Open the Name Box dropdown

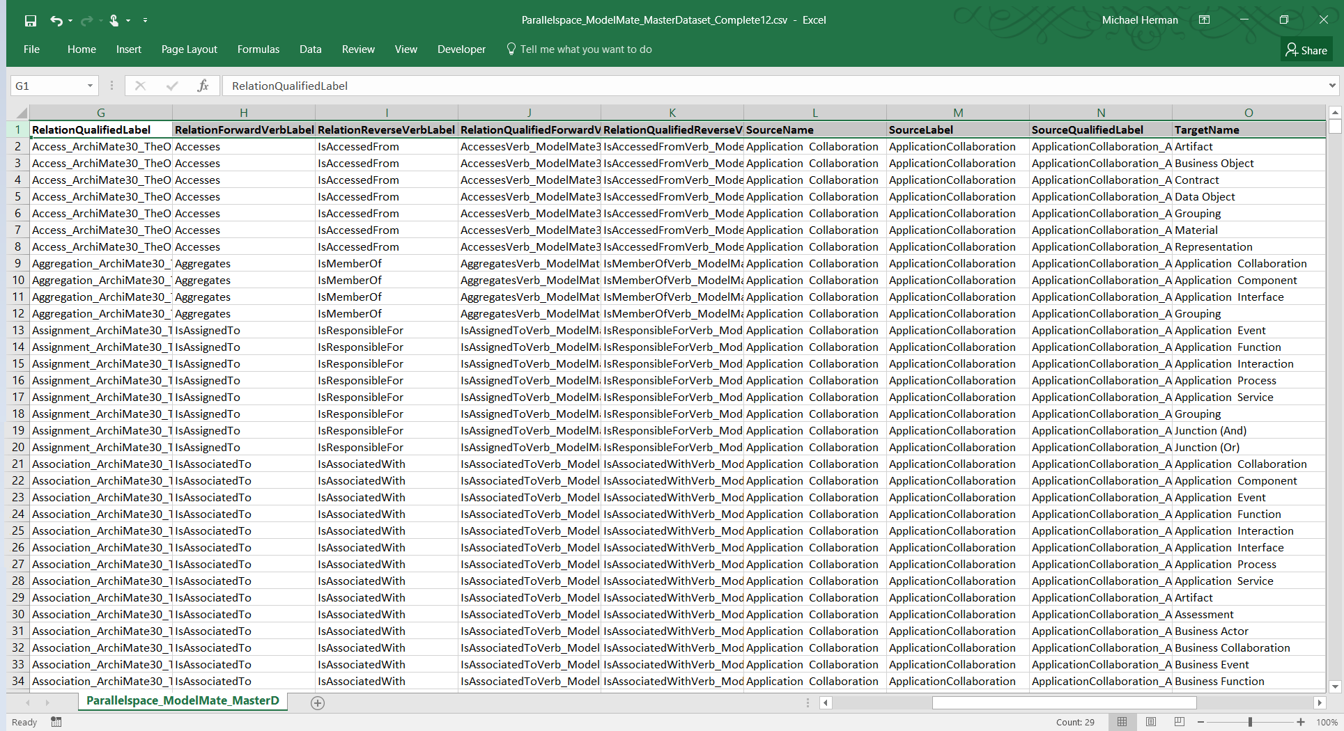coord(90,86)
